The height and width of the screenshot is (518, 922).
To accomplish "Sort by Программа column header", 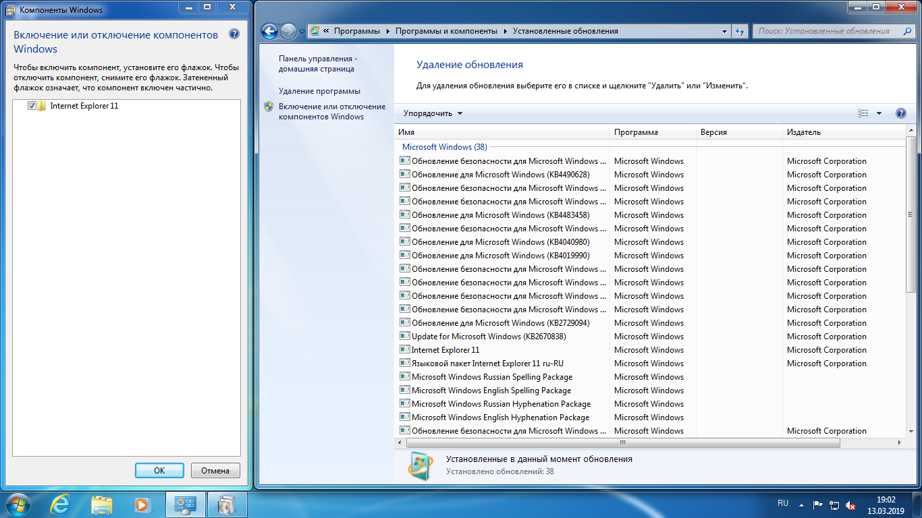I will pos(653,132).
